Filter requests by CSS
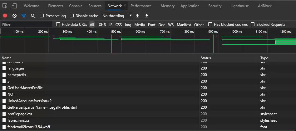The image size is (296, 131). pyautogui.click(x=119, y=25)
